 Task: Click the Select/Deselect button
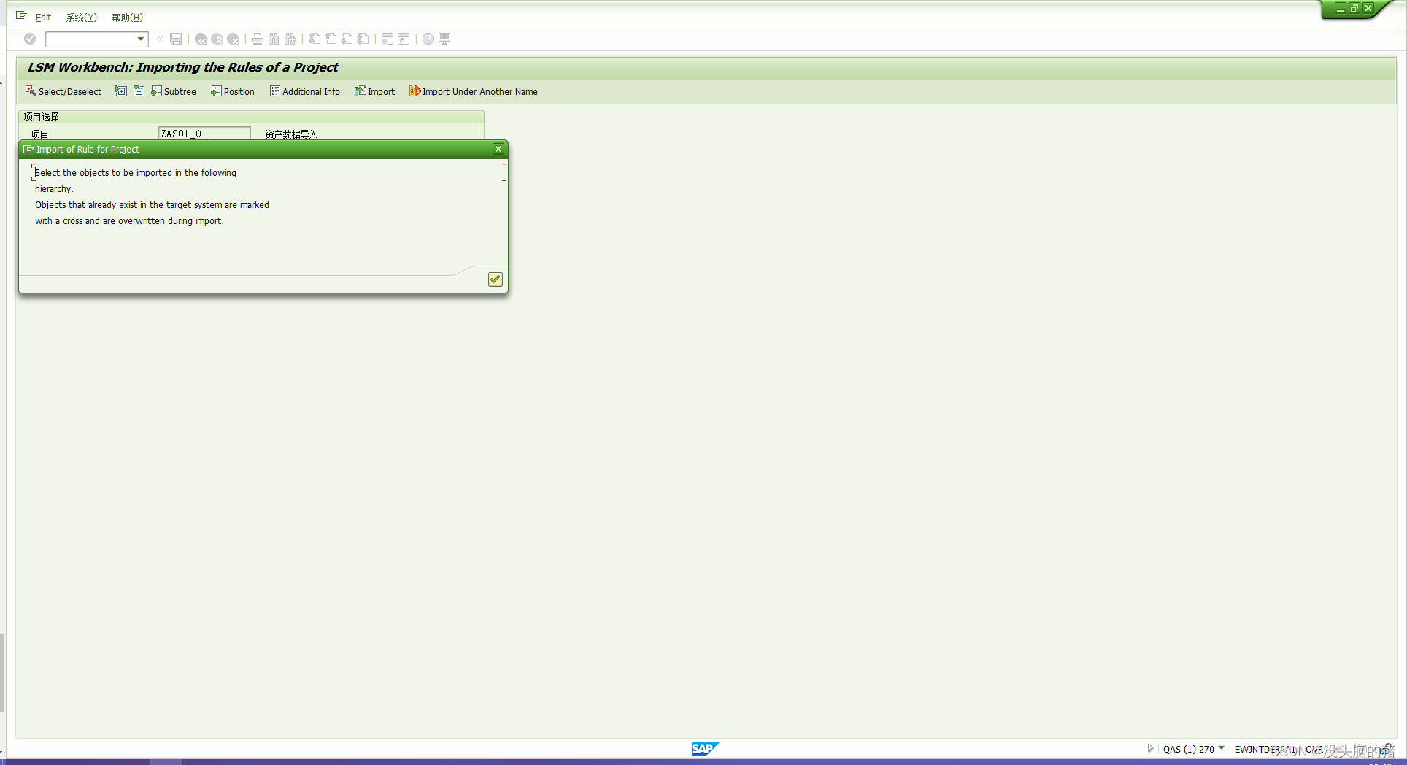tap(63, 91)
